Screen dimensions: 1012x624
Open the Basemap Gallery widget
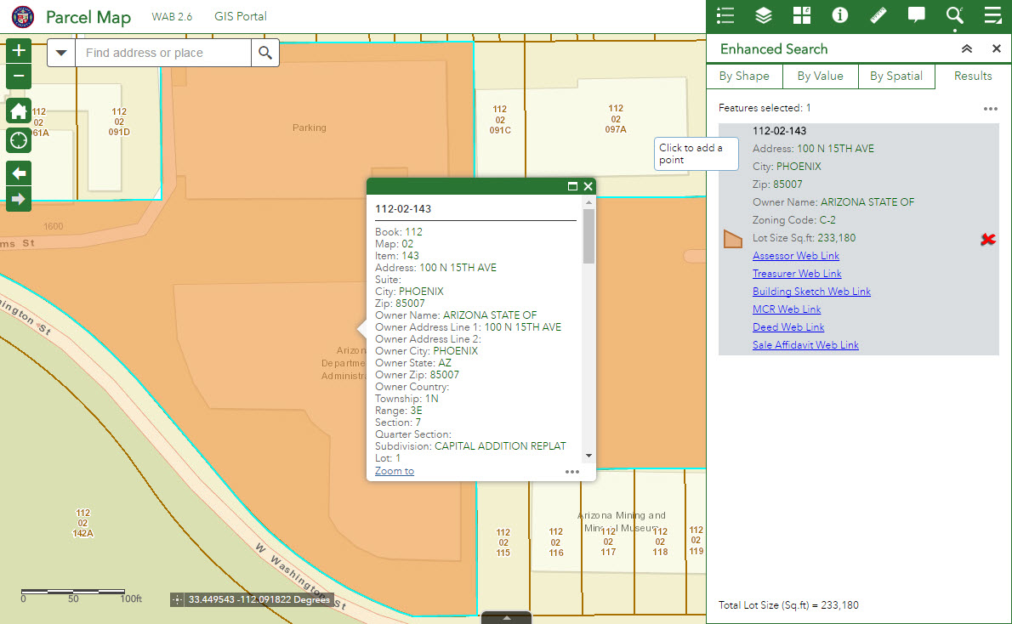(x=802, y=15)
